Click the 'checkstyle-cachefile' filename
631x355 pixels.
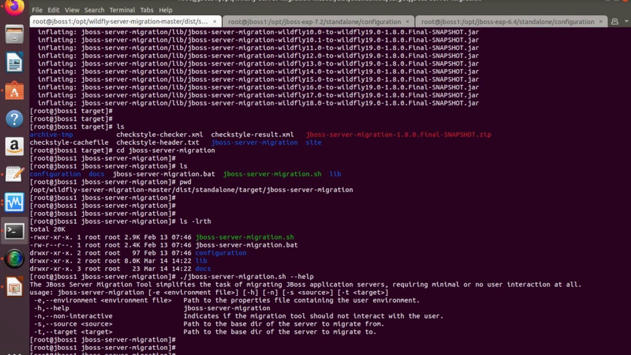tap(69, 142)
